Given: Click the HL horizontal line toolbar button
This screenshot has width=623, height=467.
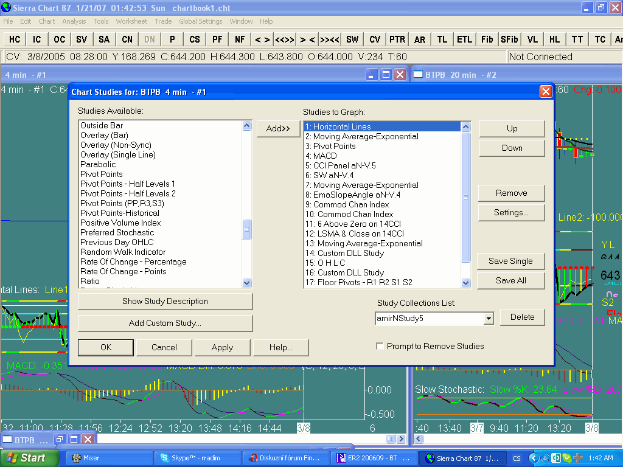Looking at the screenshot, I should 554,39.
